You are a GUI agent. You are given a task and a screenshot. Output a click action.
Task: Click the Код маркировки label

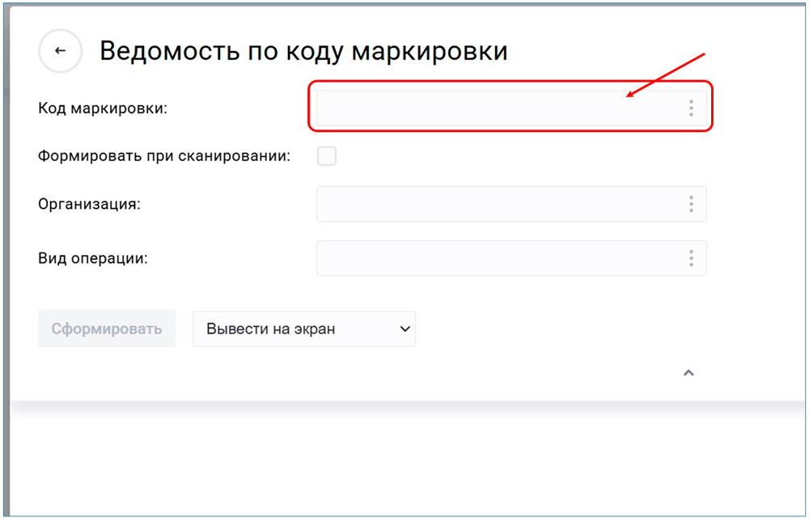coord(102,108)
